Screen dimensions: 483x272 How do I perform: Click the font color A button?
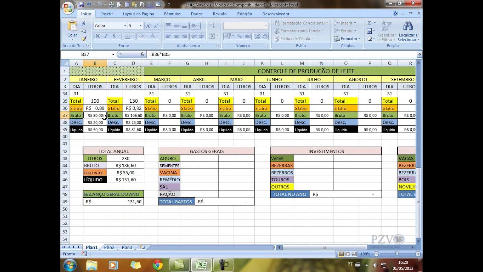[x=152, y=36]
